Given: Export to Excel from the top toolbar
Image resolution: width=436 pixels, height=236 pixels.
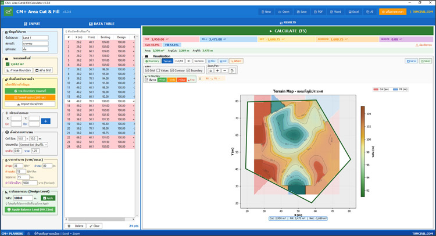Looking at the screenshot, I should click(x=353, y=11).
